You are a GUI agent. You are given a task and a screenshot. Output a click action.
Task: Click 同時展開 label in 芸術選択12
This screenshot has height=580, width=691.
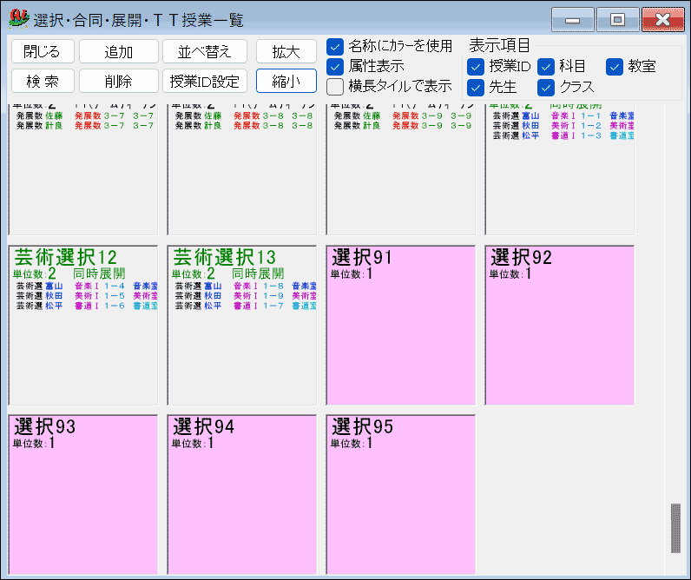coord(99,274)
